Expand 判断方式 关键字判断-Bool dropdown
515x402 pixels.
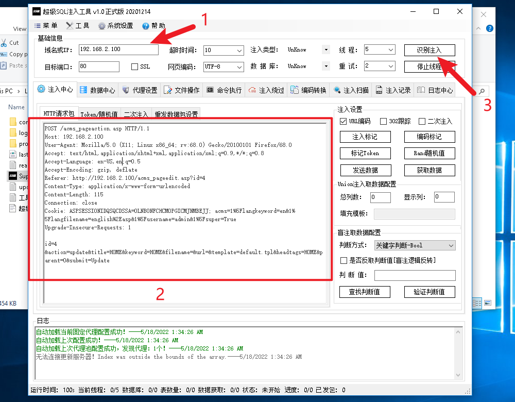tap(451, 245)
